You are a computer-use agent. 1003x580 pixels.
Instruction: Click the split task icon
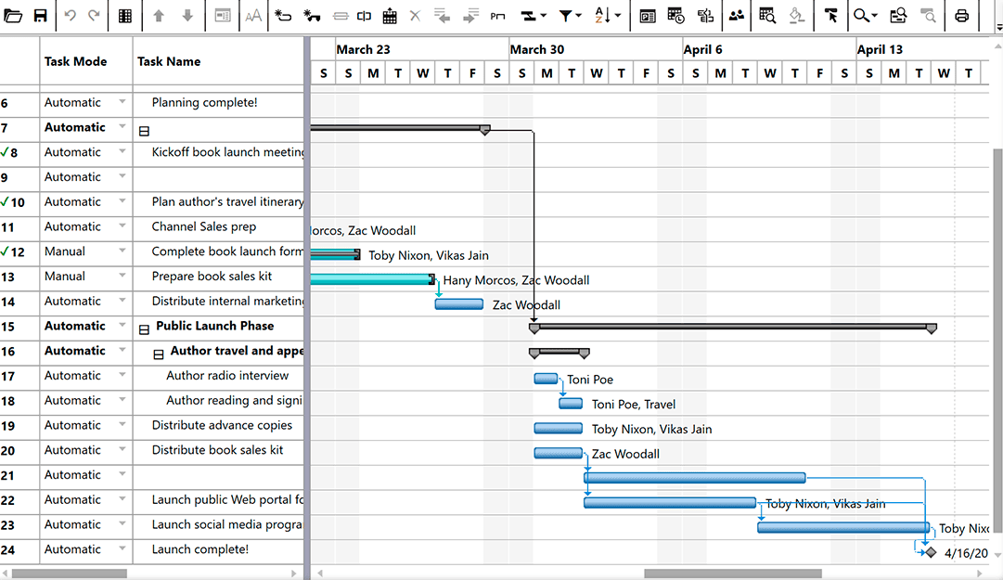[x=364, y=16]
